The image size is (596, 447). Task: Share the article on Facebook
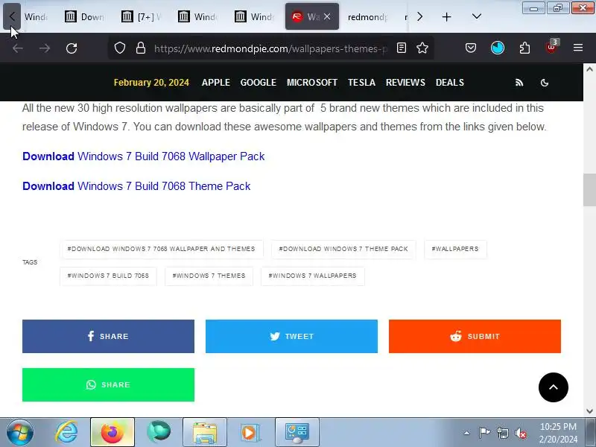pos(108,337)
